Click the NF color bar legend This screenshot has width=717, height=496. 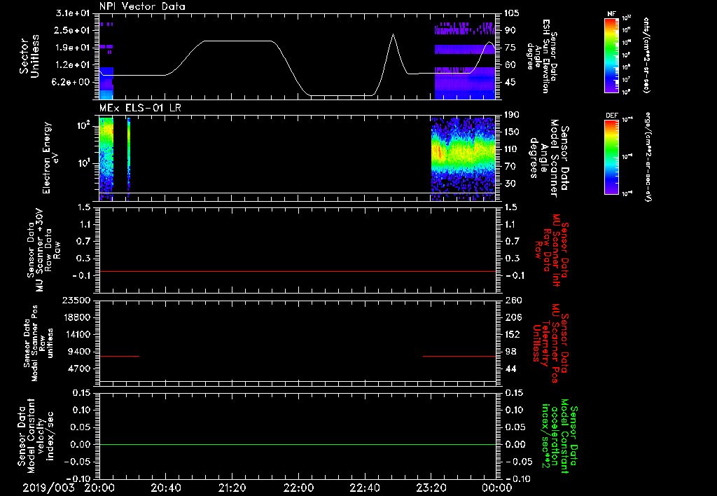pos(612,55)
